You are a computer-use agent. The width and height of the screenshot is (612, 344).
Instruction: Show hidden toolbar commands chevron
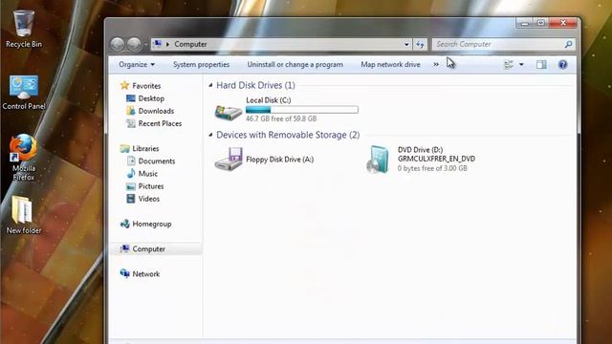click(x=436, y=65)
